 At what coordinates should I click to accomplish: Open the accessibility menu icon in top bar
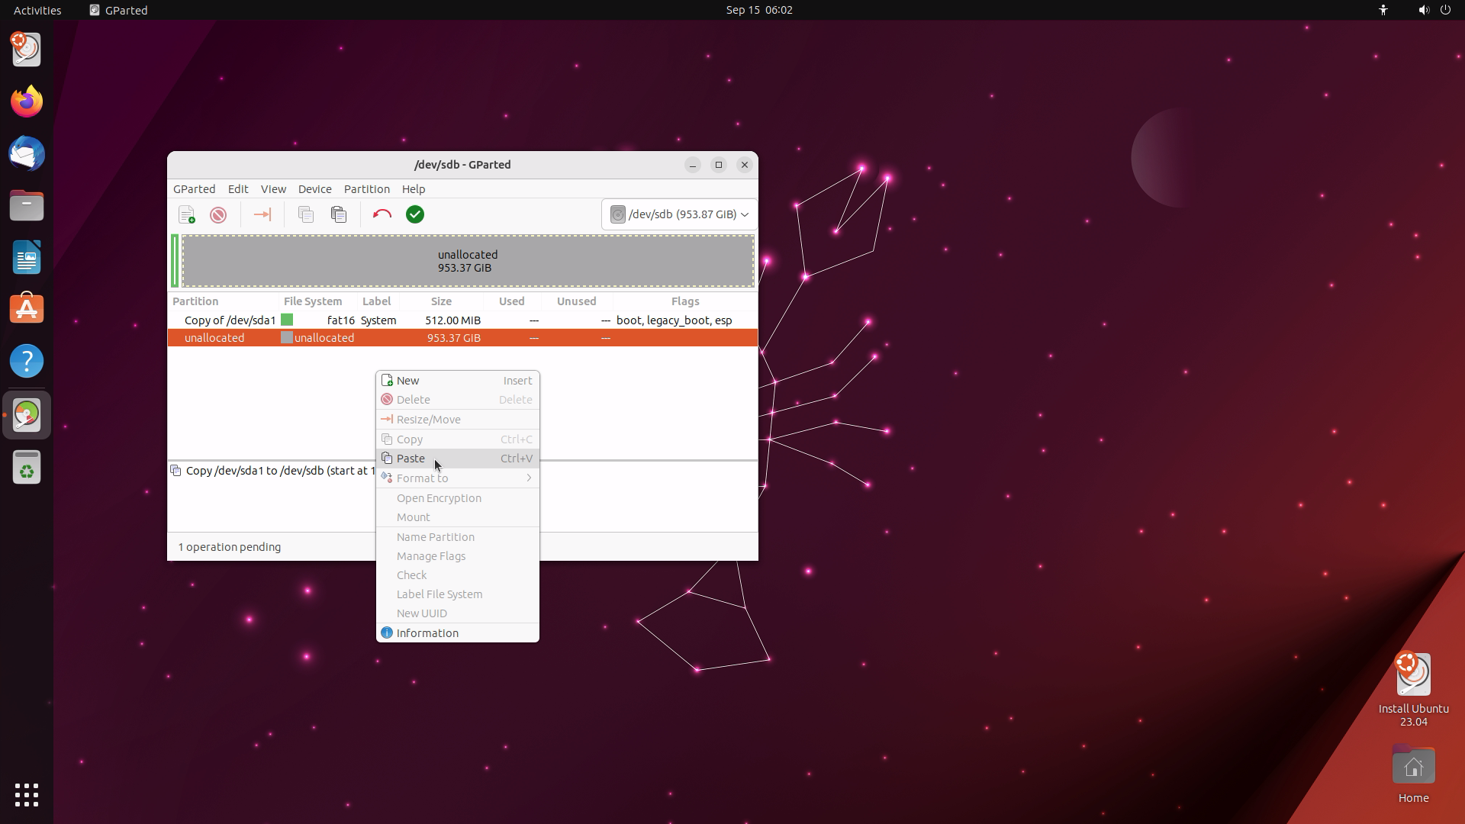1383,10
